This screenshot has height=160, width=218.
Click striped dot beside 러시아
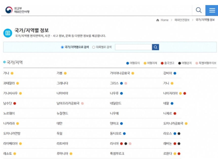(130, 143)
